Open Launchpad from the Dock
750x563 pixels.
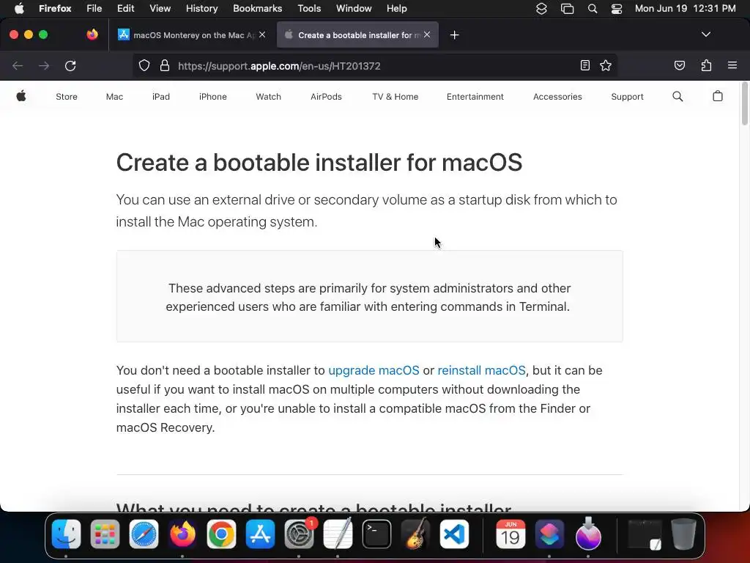click(105, 534)
